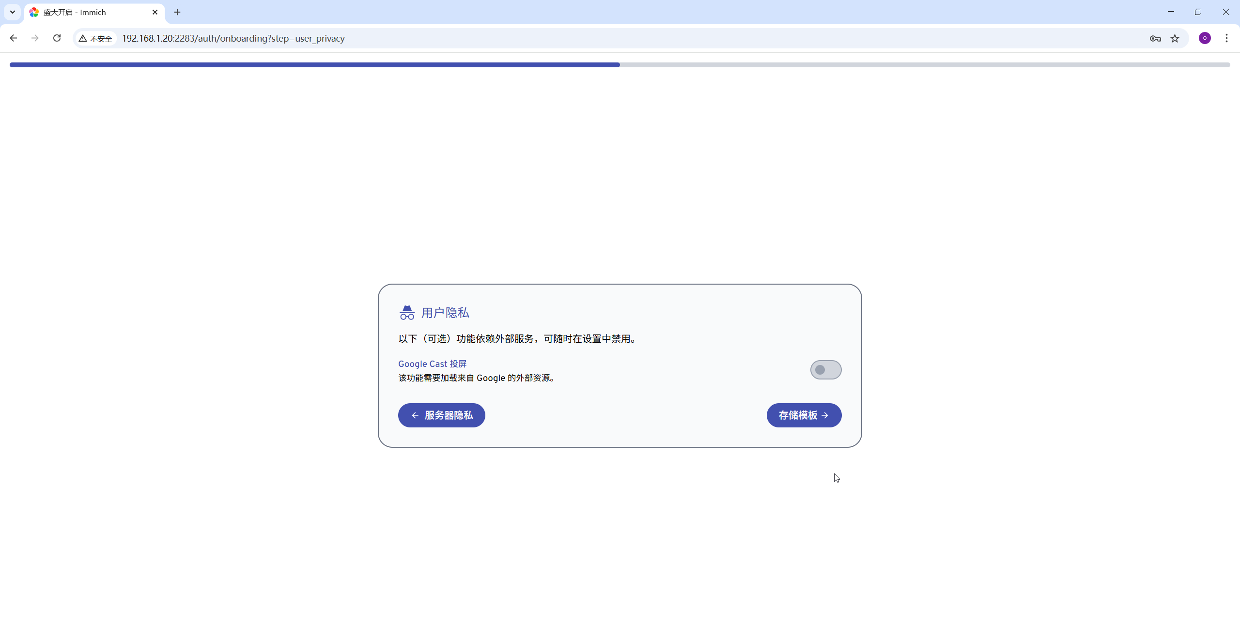This screenshot has width=1240, height=622.
Task: Bookmark this page with the star
Action: click(x=1175, y=39)
